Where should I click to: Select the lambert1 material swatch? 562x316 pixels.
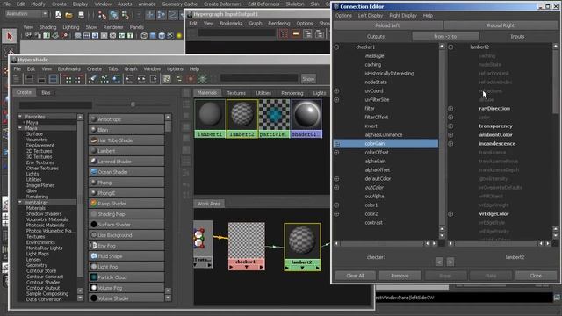pyautogui.click(x=210, y=118)
